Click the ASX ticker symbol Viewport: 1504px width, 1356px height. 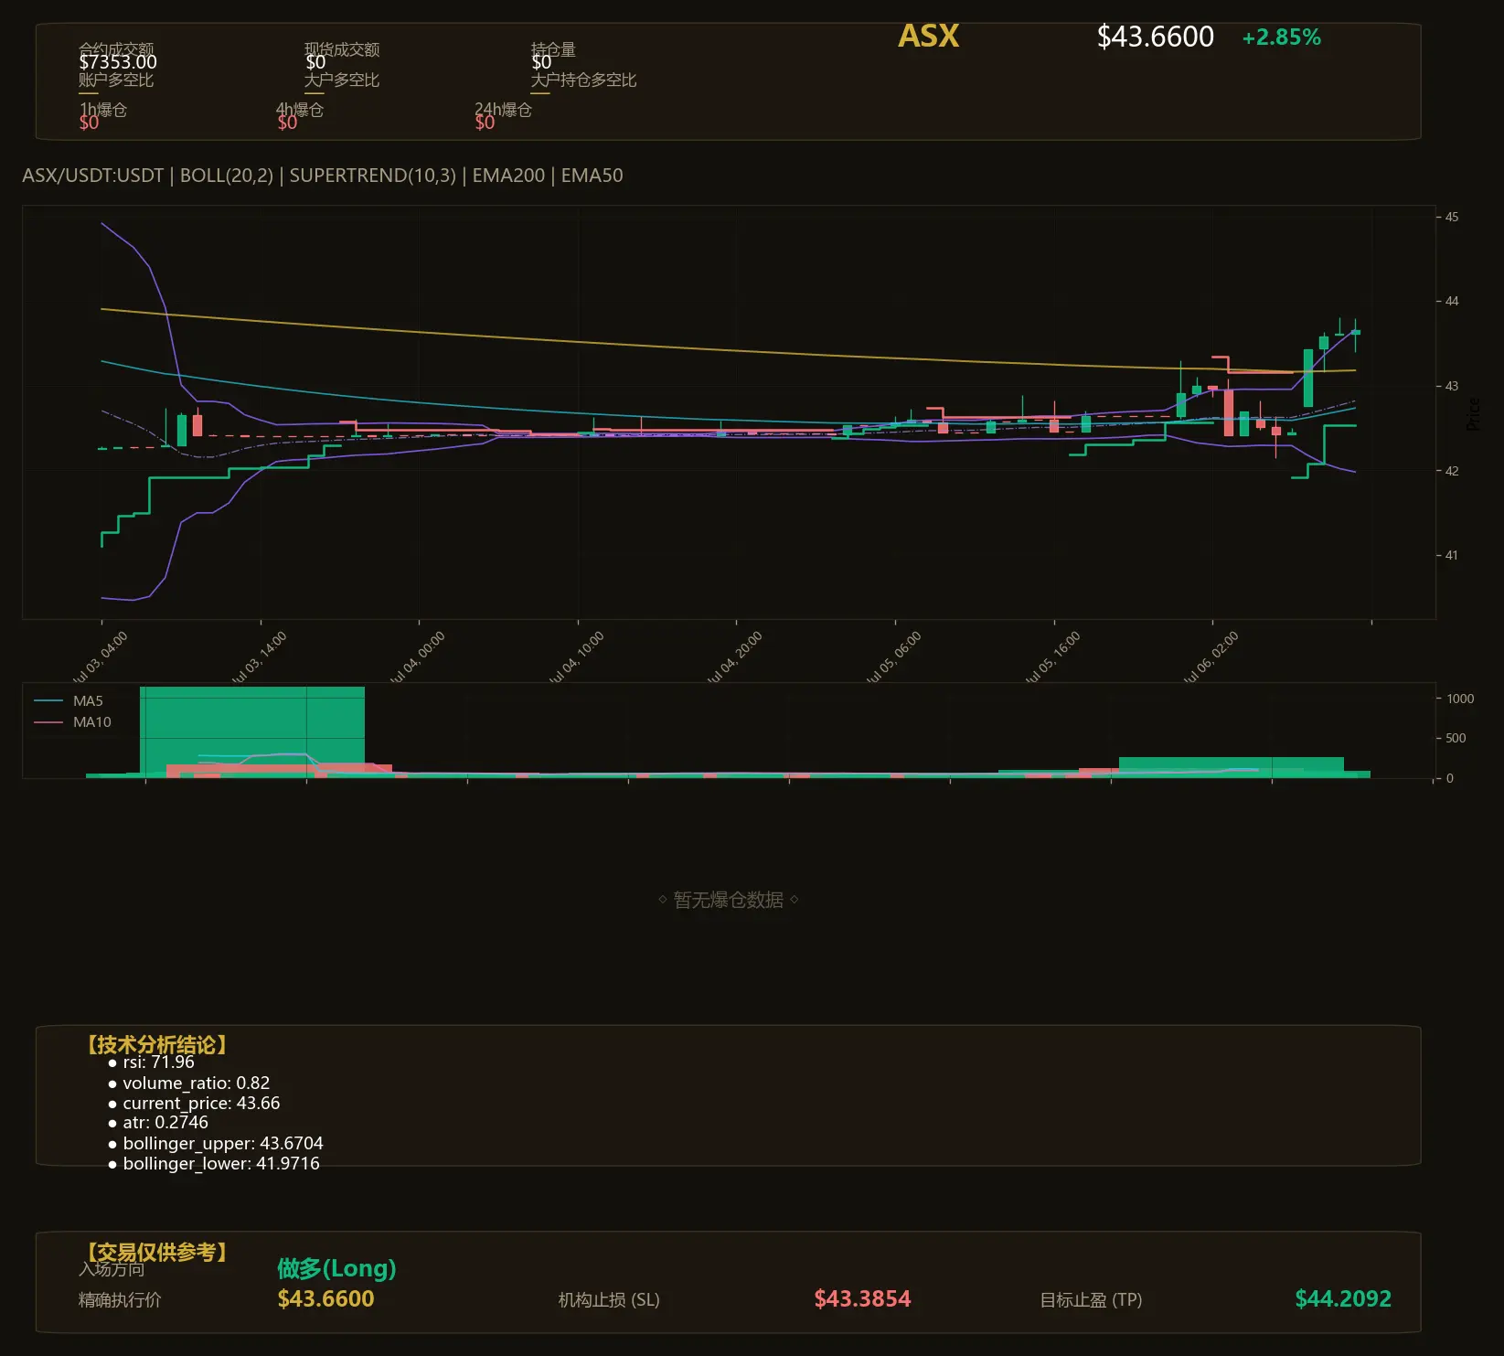(x=928, y=36)
